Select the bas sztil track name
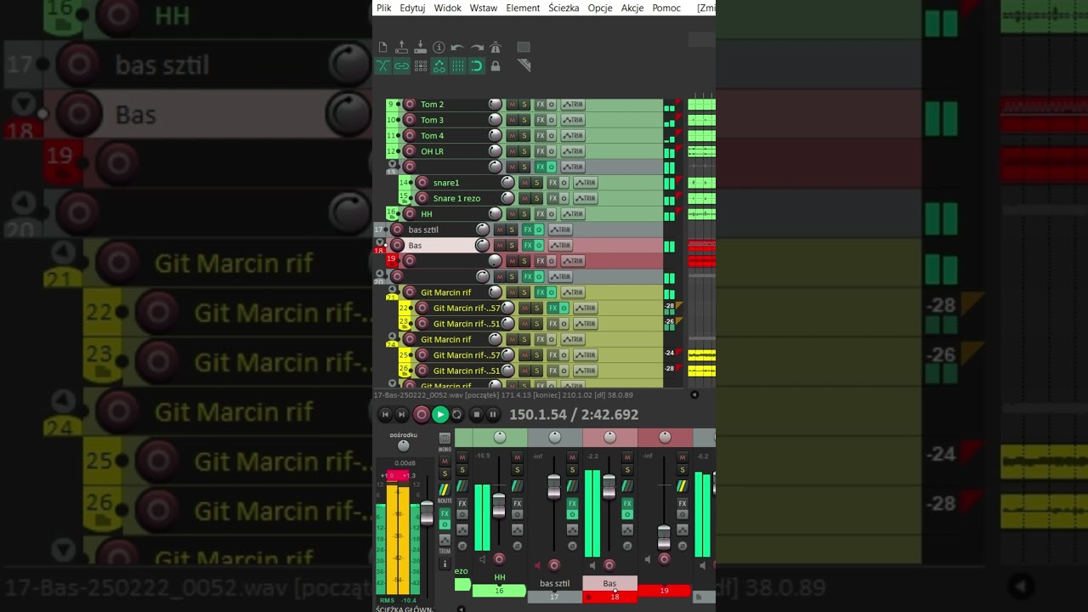The height and width of the screenshot is (612, 1088). tap(423, 229)
